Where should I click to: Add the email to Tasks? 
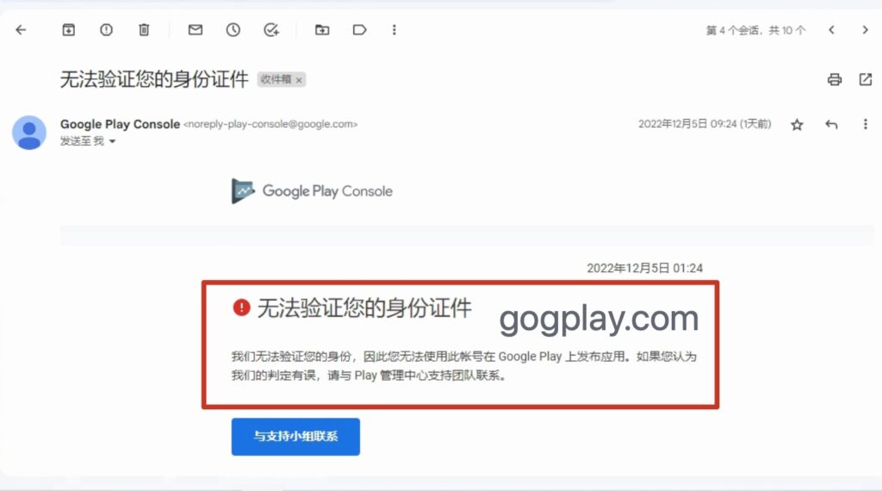pyautogui.click(x=271, y=30)
